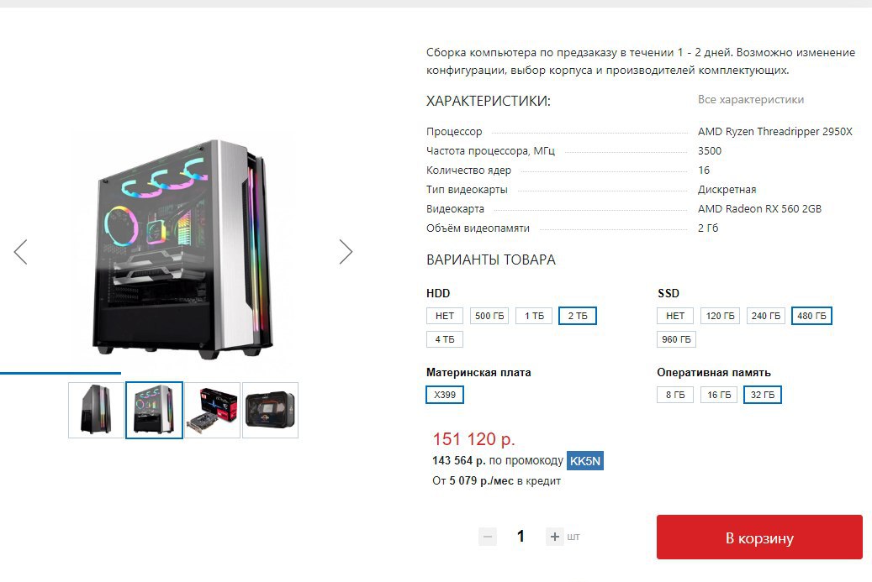Image resolution: width=872 pixels, height=582 pixels.
Task: Show the next product image with right arrow
Action: 346,252
